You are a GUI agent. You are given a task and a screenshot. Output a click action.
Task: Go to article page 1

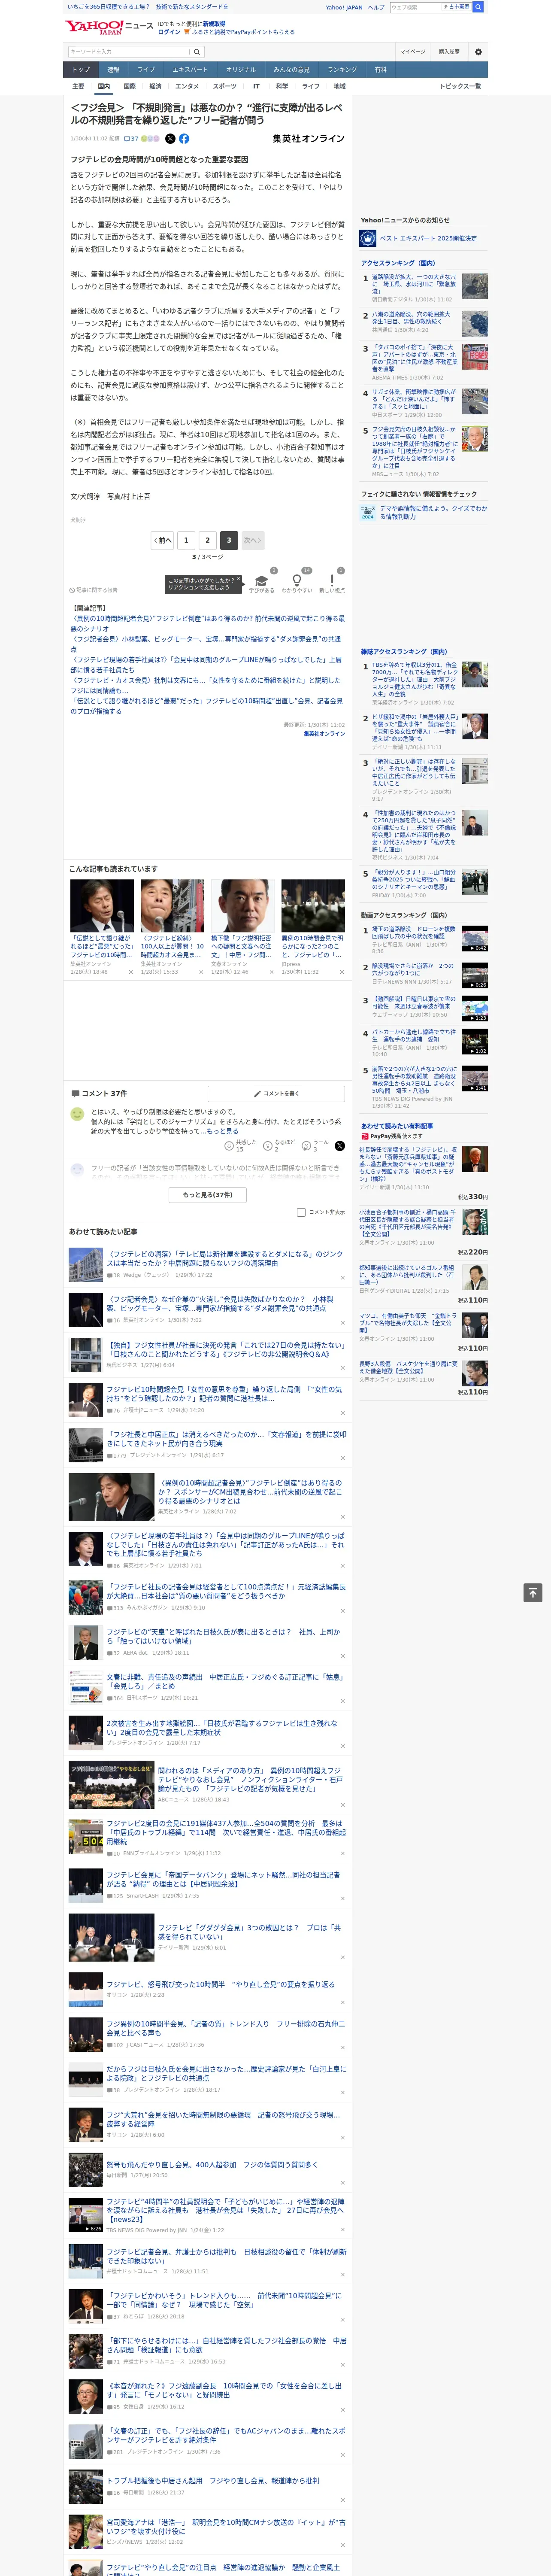tap(185, 540)
